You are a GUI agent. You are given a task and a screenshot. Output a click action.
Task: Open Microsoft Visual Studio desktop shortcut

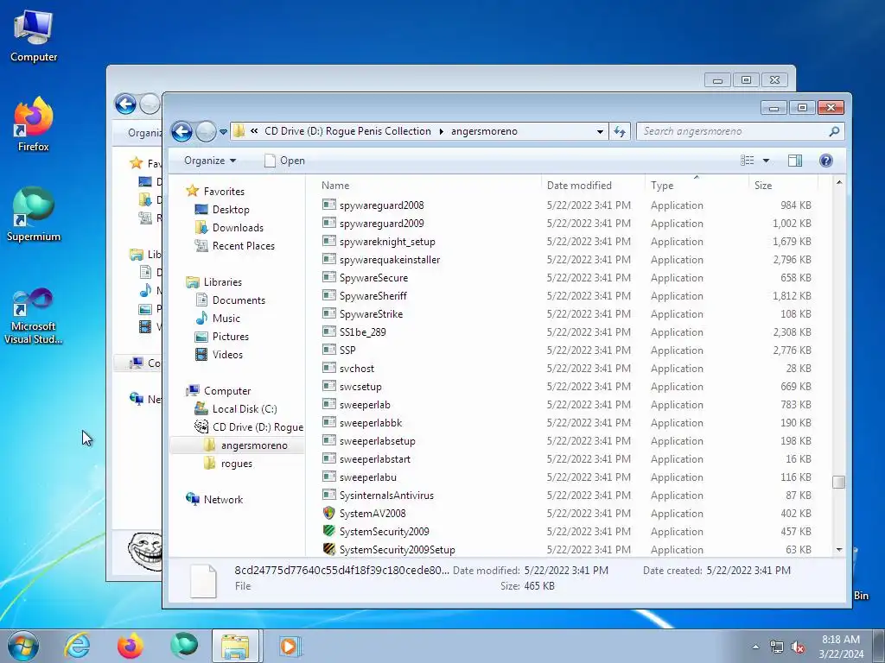click(x=34, y=316)
